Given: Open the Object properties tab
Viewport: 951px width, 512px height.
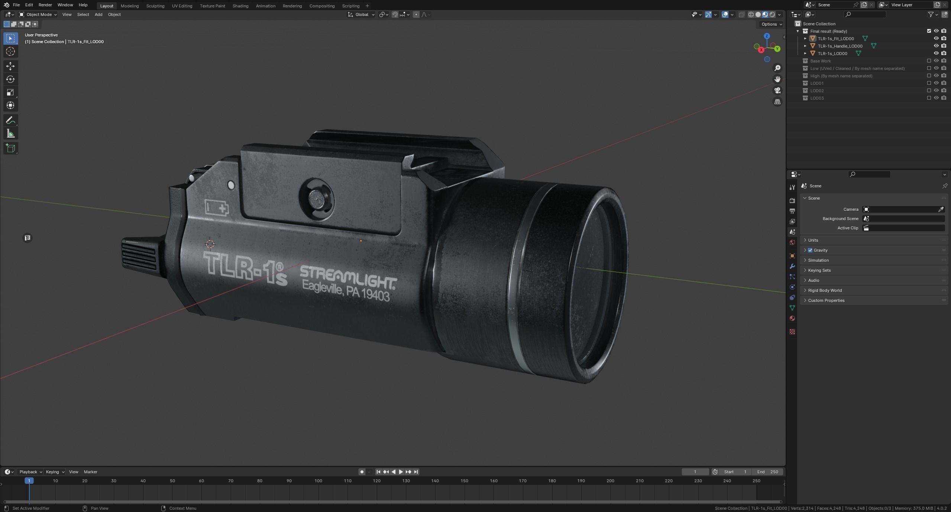Looking at the screenshot, I should coord(792,256).
